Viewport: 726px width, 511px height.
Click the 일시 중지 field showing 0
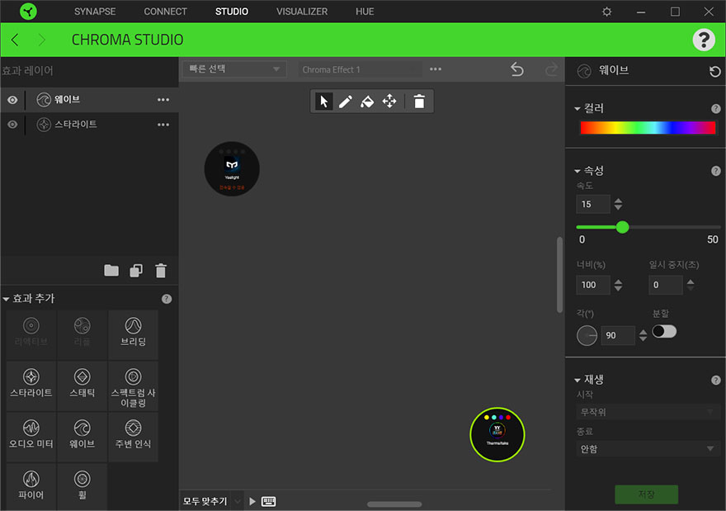pos(665,285)
